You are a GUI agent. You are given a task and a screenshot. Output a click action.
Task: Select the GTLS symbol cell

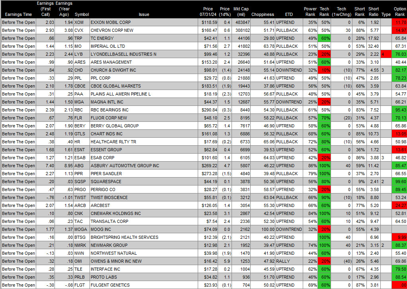(82, 134)
